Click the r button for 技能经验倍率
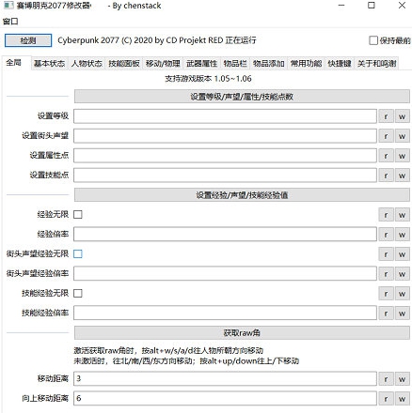Viewport: 412px width, 413px height. (386, 314)
